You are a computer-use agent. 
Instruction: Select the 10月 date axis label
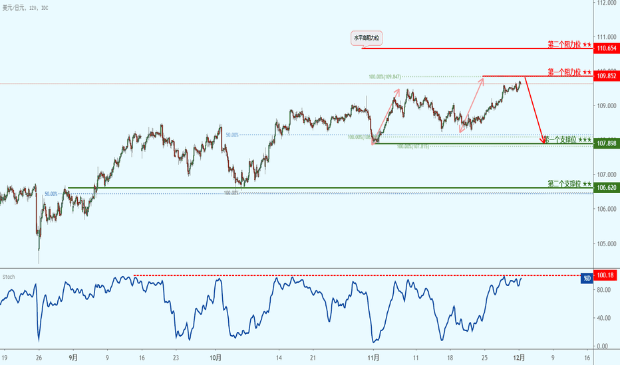(x=214, y=356)
